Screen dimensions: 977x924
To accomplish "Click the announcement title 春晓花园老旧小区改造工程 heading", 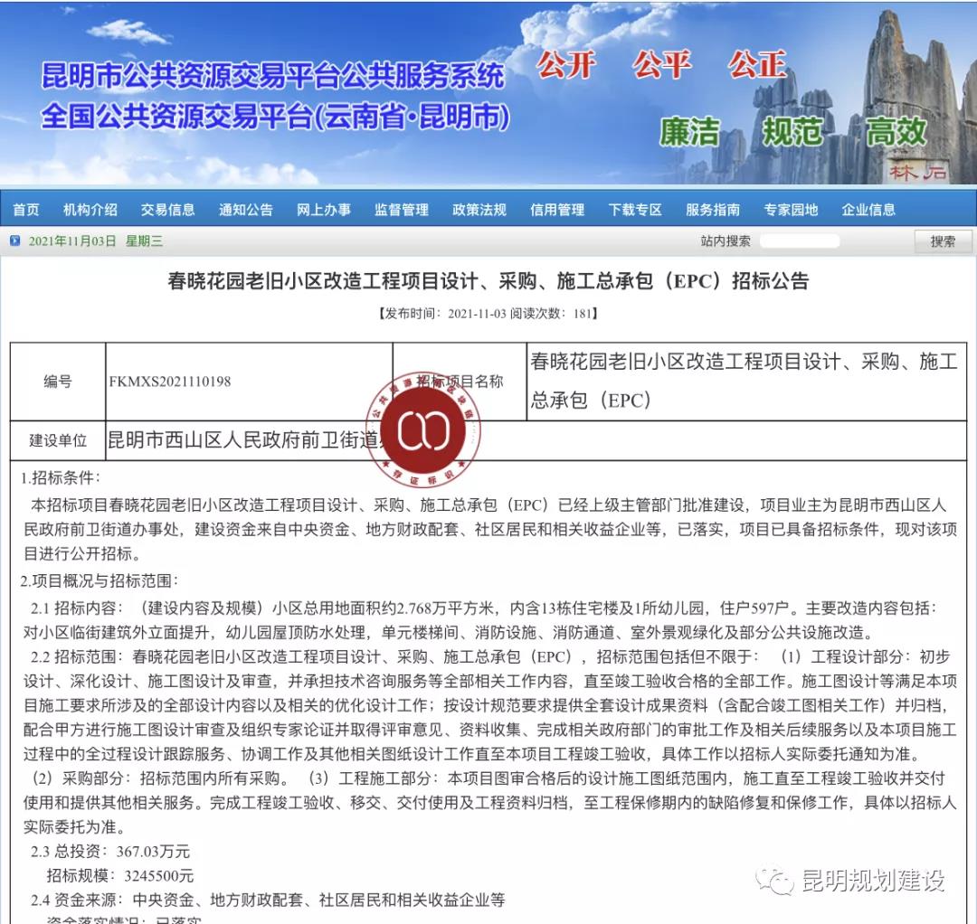I will [x=488, y=281].
